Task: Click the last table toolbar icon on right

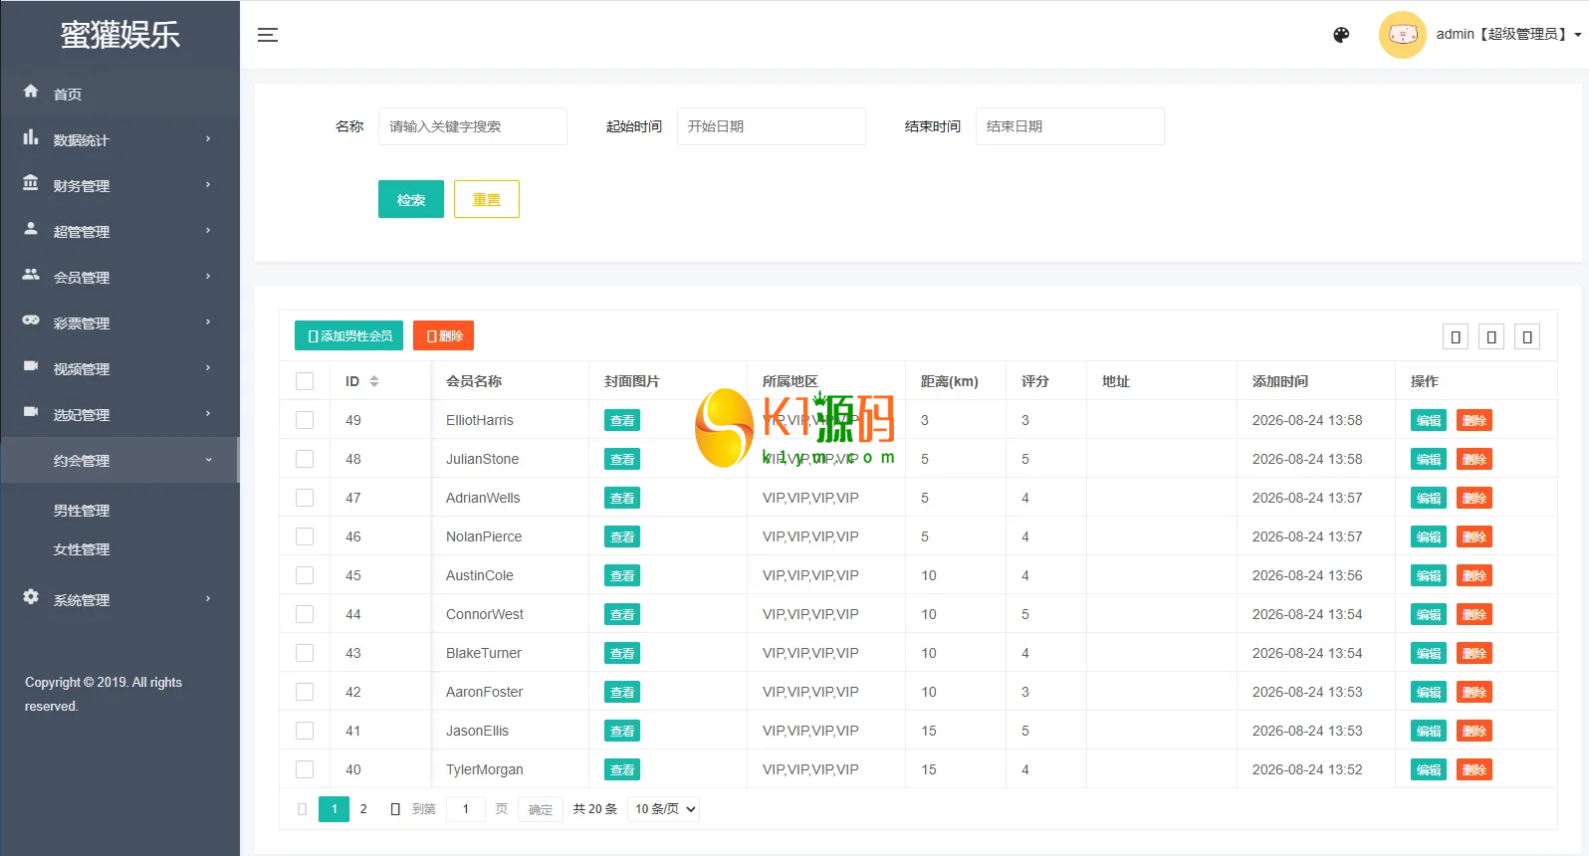Action: point(1527,336)
